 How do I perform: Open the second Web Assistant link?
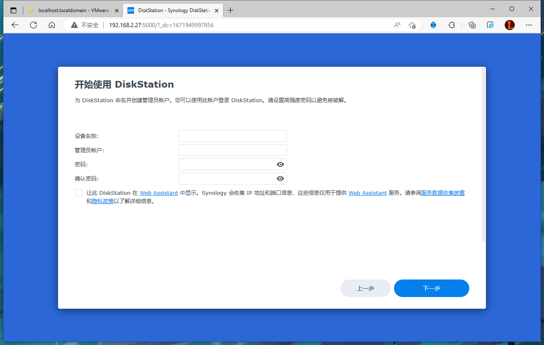point(368,193)
